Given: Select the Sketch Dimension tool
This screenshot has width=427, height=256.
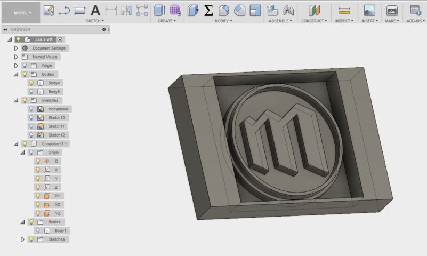Looking at the screenshot, I should [x=111, y=11].
